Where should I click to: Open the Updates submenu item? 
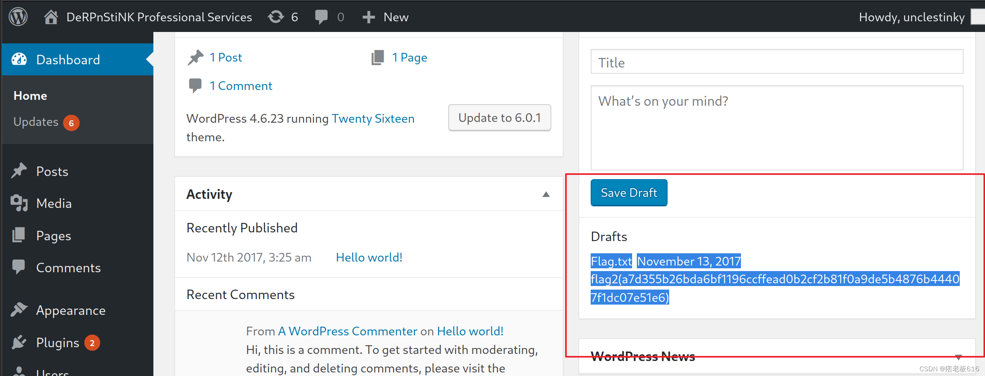tap(36, 122)
